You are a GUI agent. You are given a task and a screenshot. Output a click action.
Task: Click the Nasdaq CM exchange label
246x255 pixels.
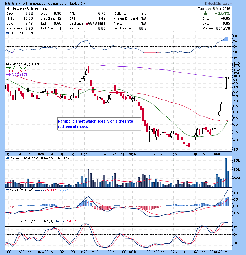77,4
